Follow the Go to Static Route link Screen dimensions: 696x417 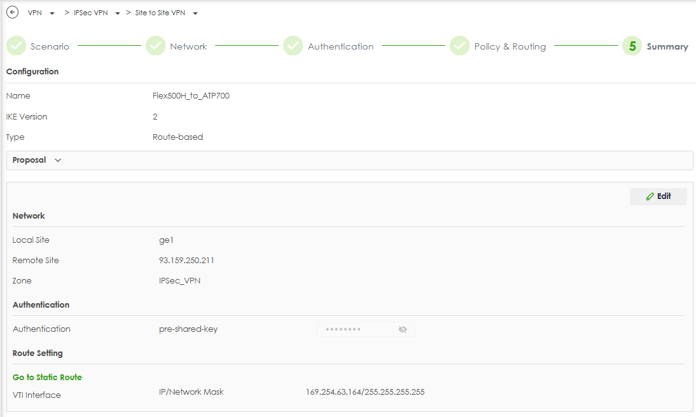[47, 377]
